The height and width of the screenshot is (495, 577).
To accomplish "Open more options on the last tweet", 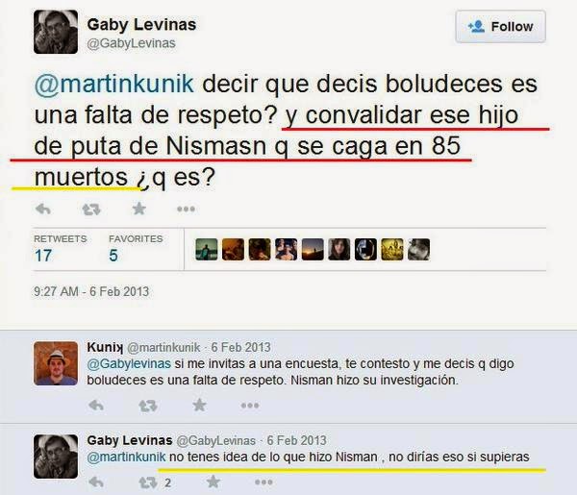I will coord(263,483).
